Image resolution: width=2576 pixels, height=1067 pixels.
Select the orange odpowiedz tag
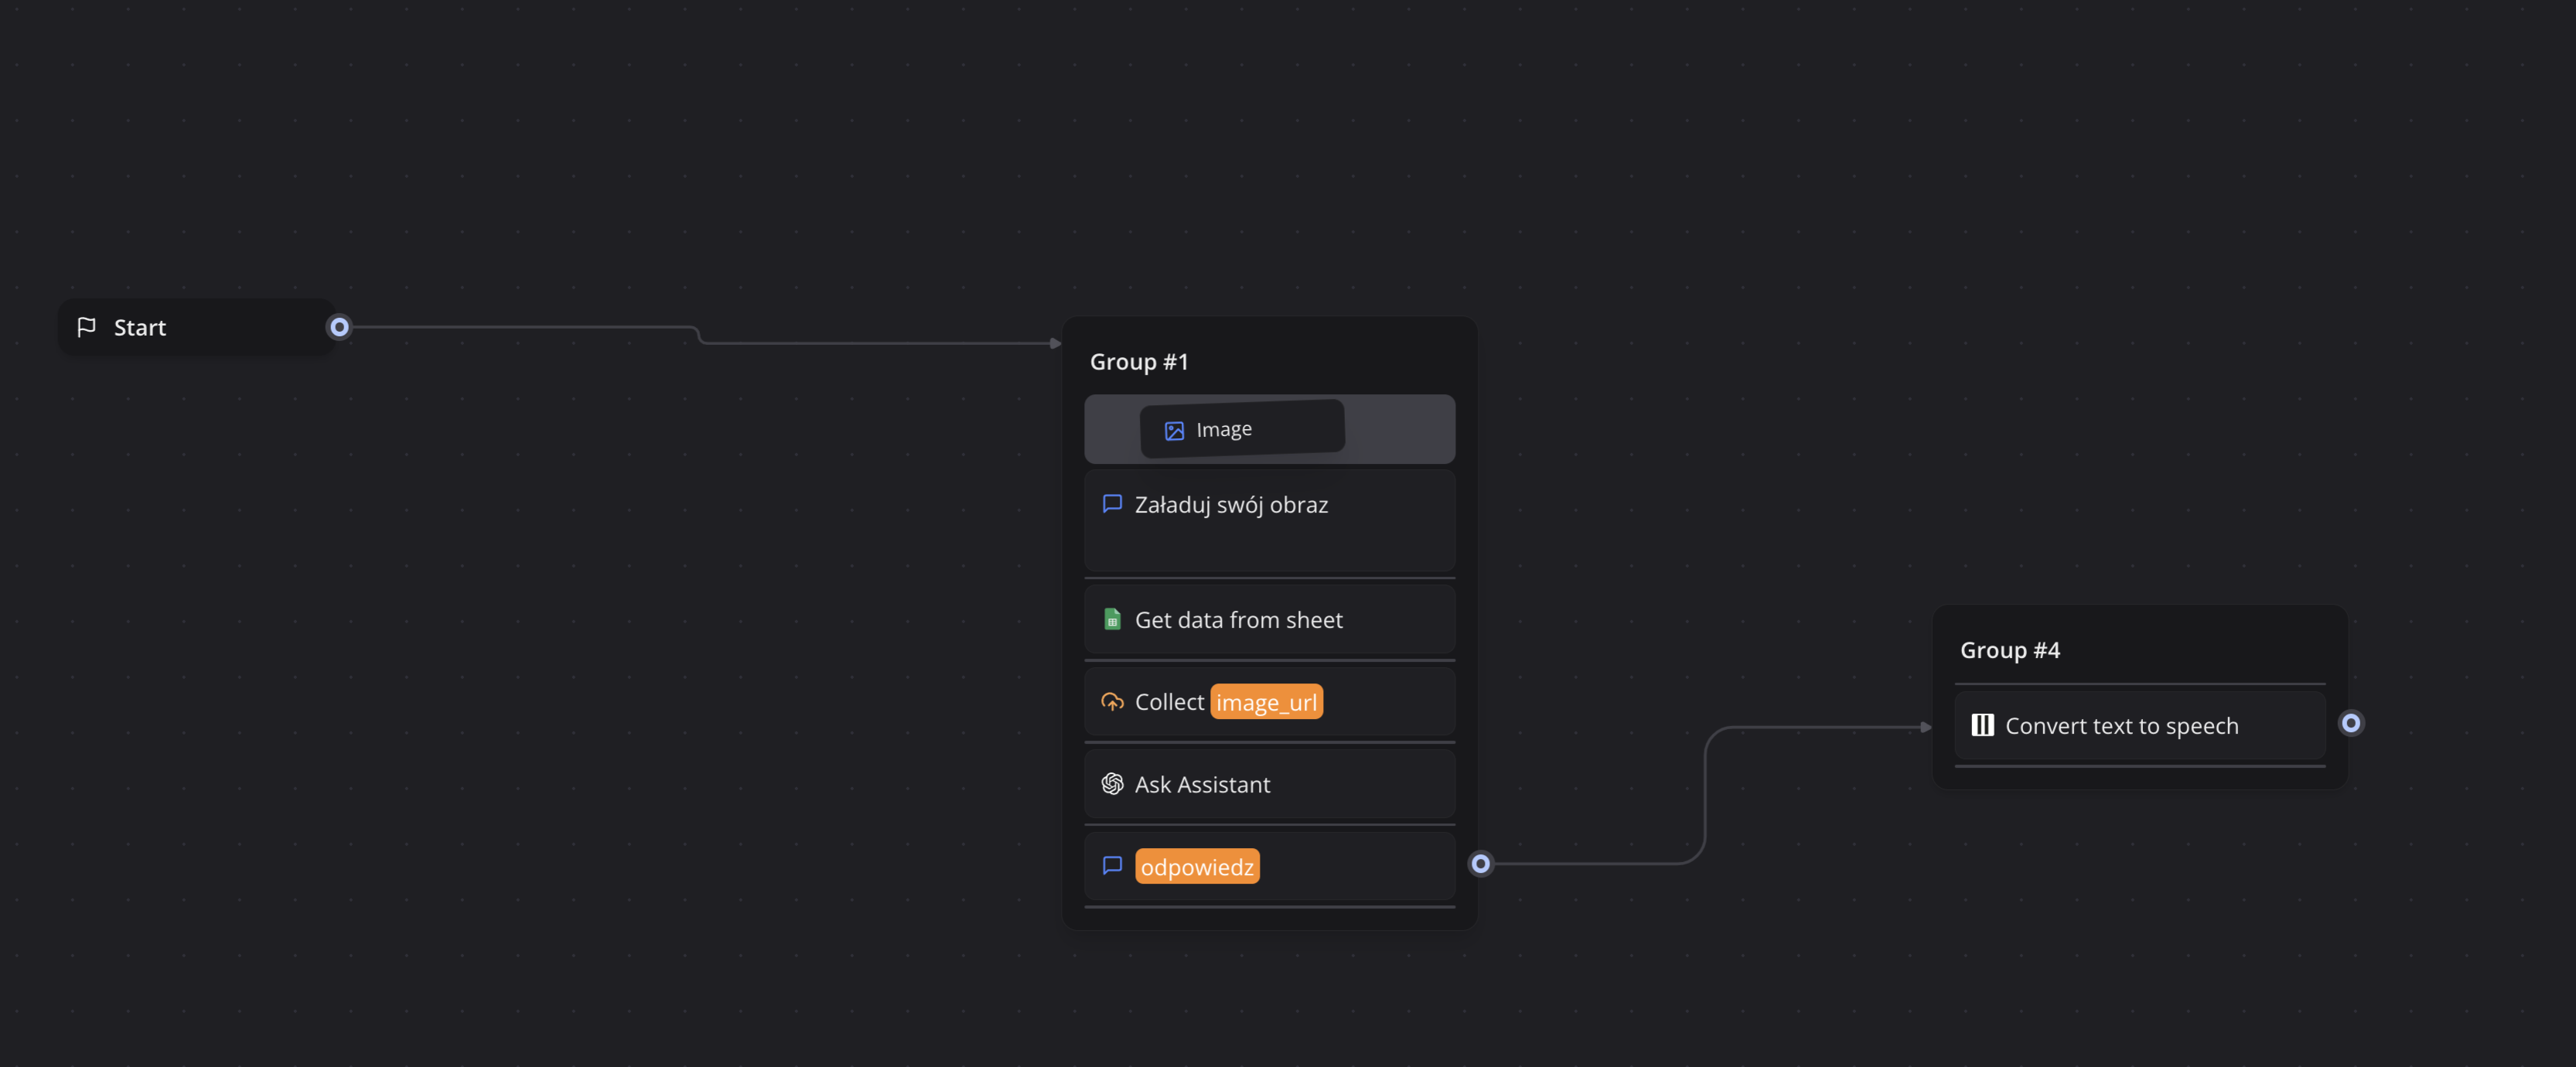pos(1197,866)
